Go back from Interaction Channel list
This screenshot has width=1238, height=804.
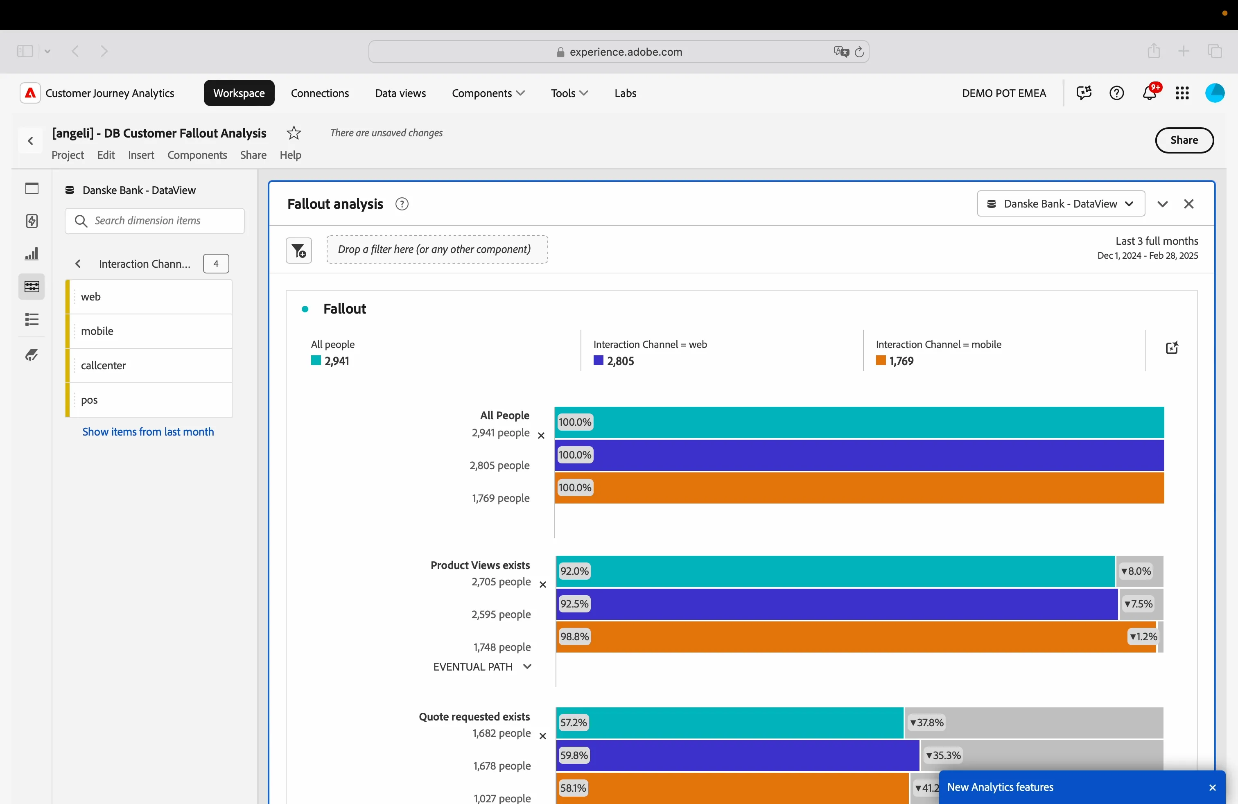tap(78, 264)
